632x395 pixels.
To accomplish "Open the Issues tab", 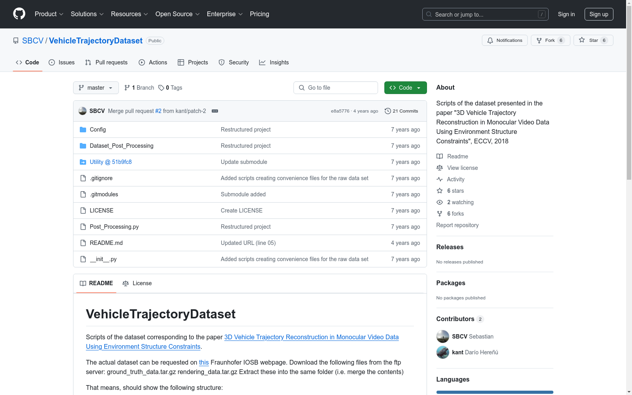I will coord(62,62).
